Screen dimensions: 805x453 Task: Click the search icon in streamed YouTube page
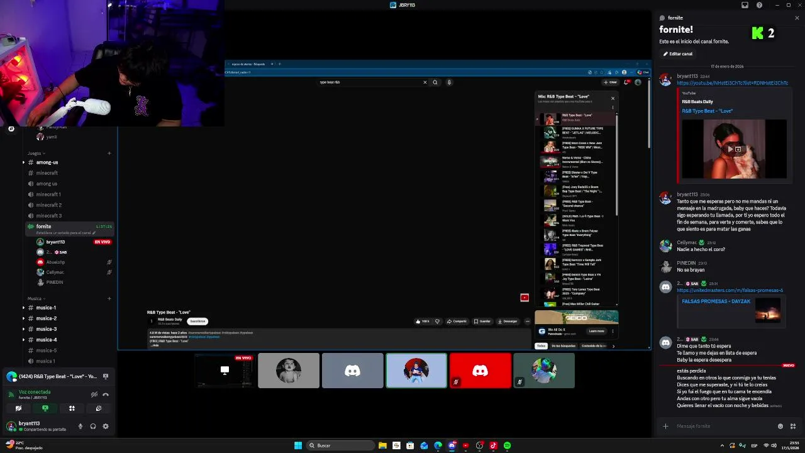[435, 82]
